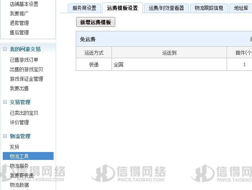Click 发货 under 物流管理
The height and width of the screenshot is (190, 252).
click(14, 147)
